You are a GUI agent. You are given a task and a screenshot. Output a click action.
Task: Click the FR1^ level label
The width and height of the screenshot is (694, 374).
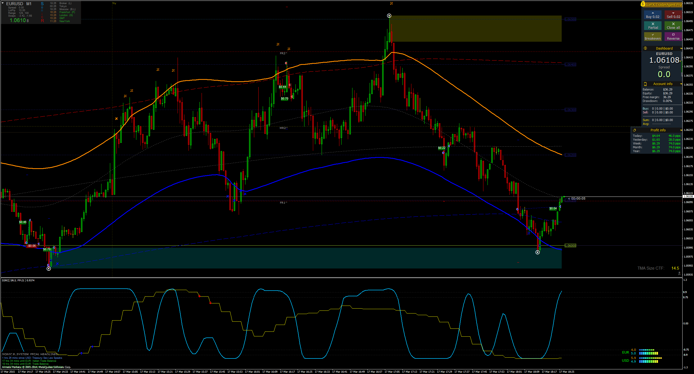pos(283,203)
